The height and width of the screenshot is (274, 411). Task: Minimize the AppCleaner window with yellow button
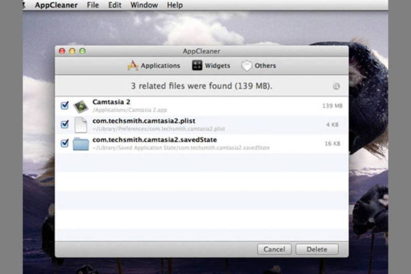[x=72, y=51]
